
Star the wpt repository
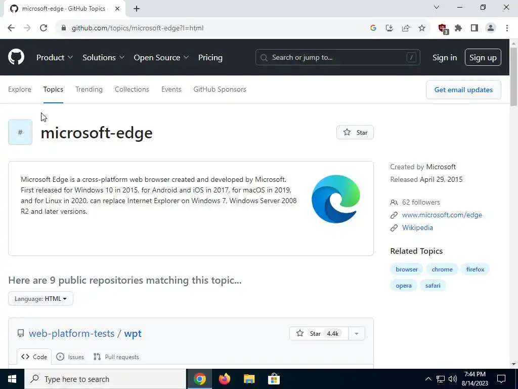coord(319,333)
